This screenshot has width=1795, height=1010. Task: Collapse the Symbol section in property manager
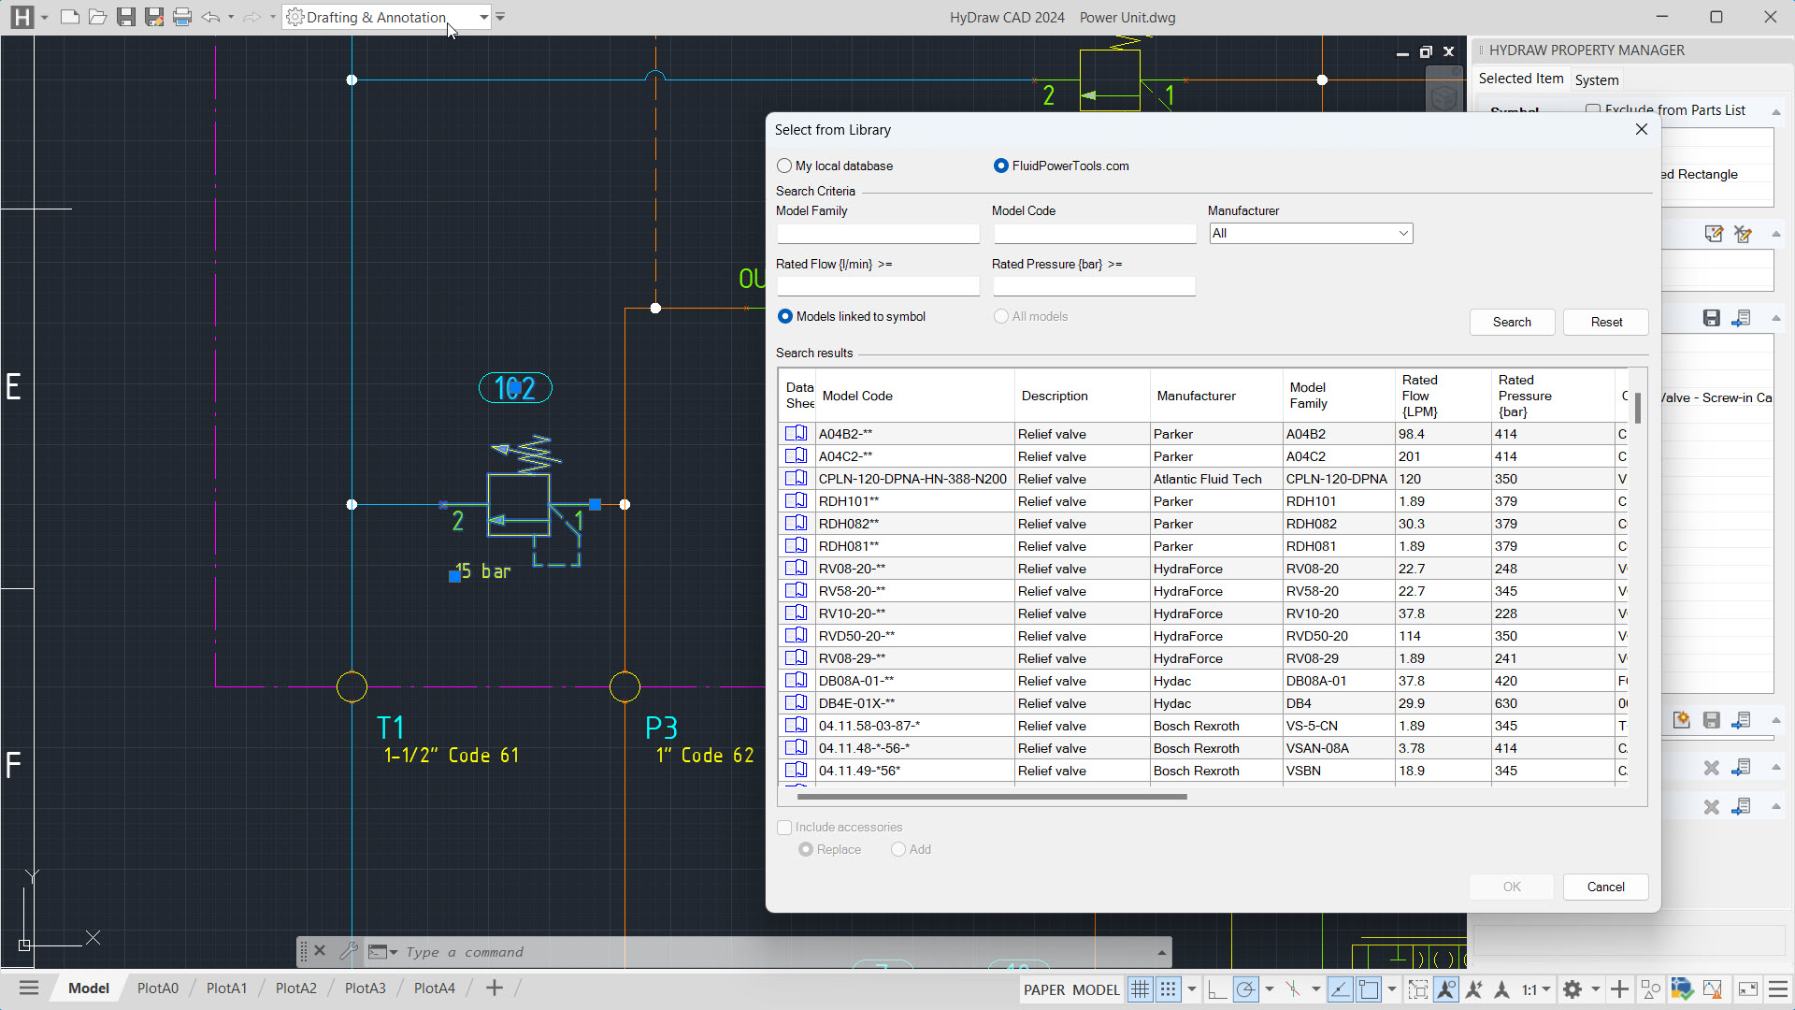tap(1776, 112)
